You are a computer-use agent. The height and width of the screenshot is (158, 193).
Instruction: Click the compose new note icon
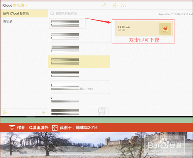104,5
